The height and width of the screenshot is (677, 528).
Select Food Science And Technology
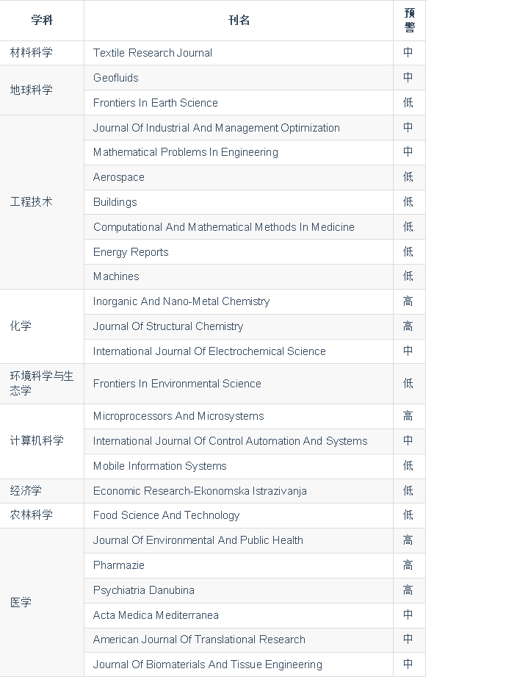[166, 515]
